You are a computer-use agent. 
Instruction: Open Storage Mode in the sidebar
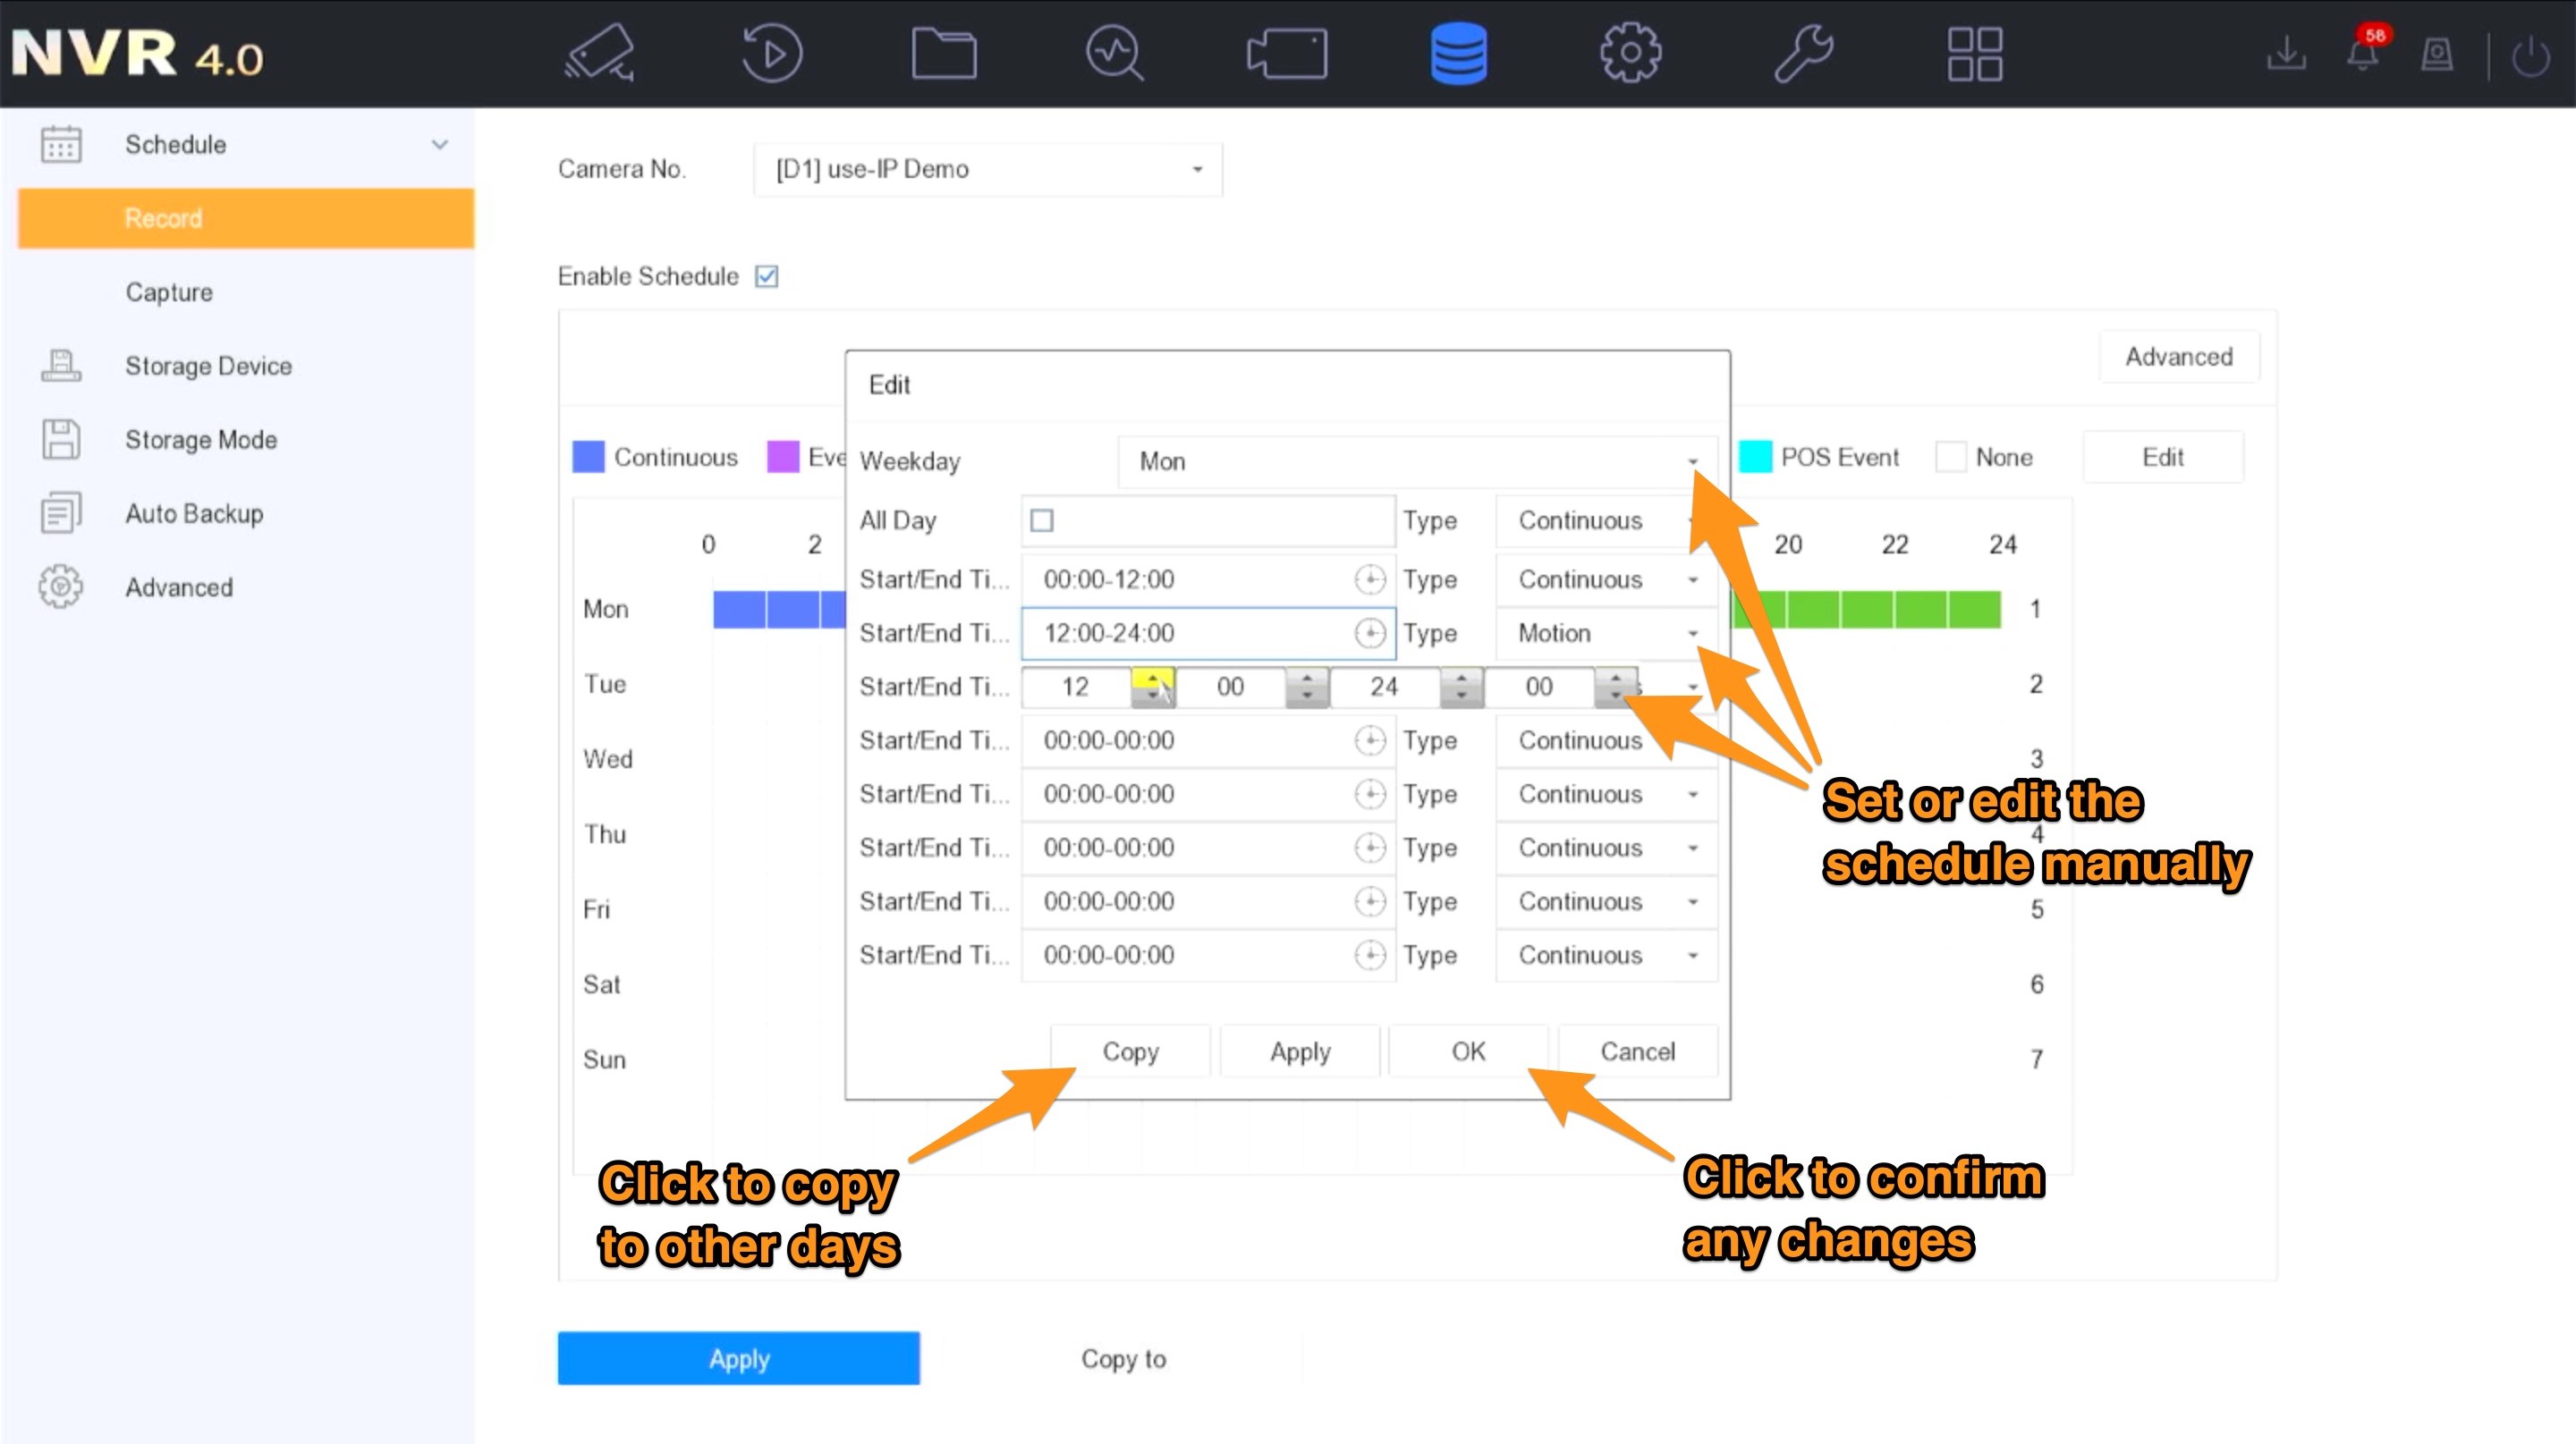(201, 440)
